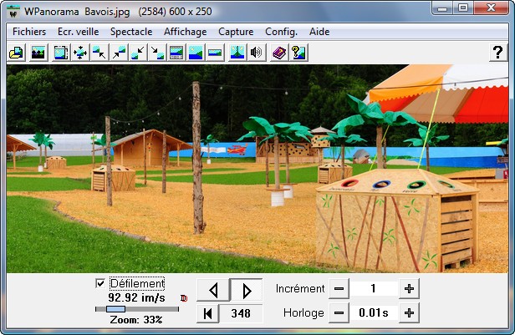Image resolution: width=515 pixels, height=335 pixels.
Task: Jump to panorama start button
Action: tap(207, 313)
